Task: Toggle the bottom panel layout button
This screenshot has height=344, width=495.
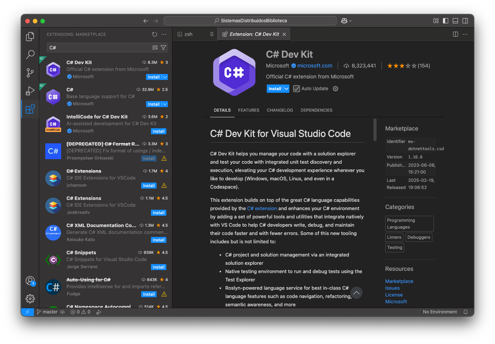Action: point(455,21)
